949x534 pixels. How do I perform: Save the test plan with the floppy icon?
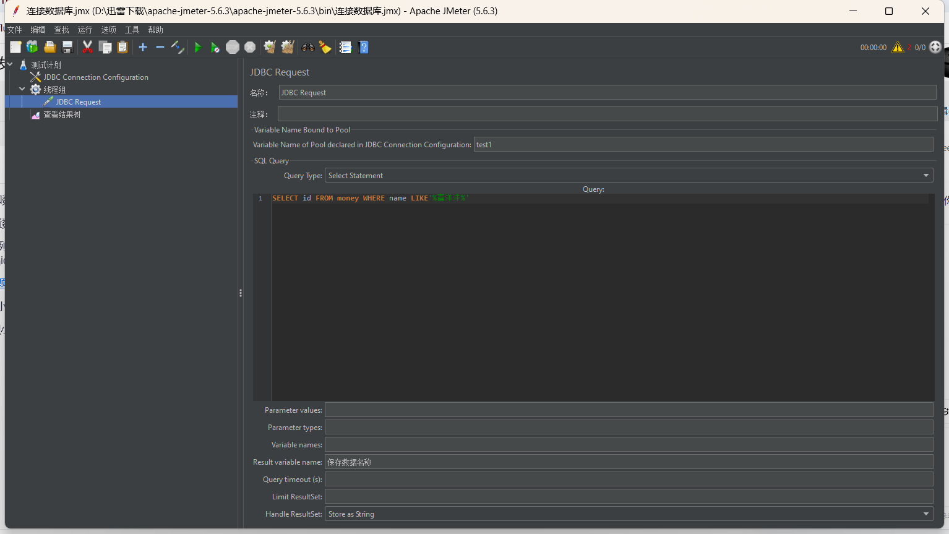click(x=67, y=47)
